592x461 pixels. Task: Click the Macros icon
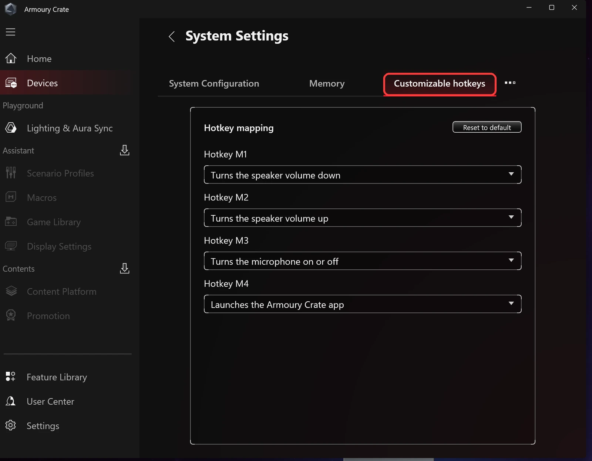click(11, 197)
